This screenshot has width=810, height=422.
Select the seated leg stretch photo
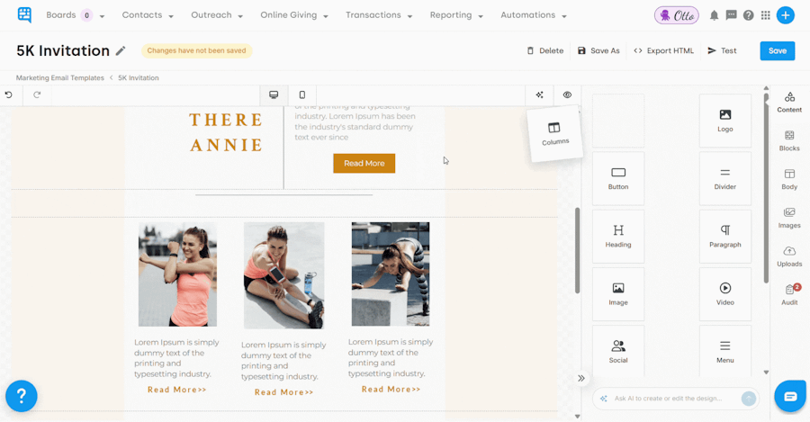pos(284,275)
